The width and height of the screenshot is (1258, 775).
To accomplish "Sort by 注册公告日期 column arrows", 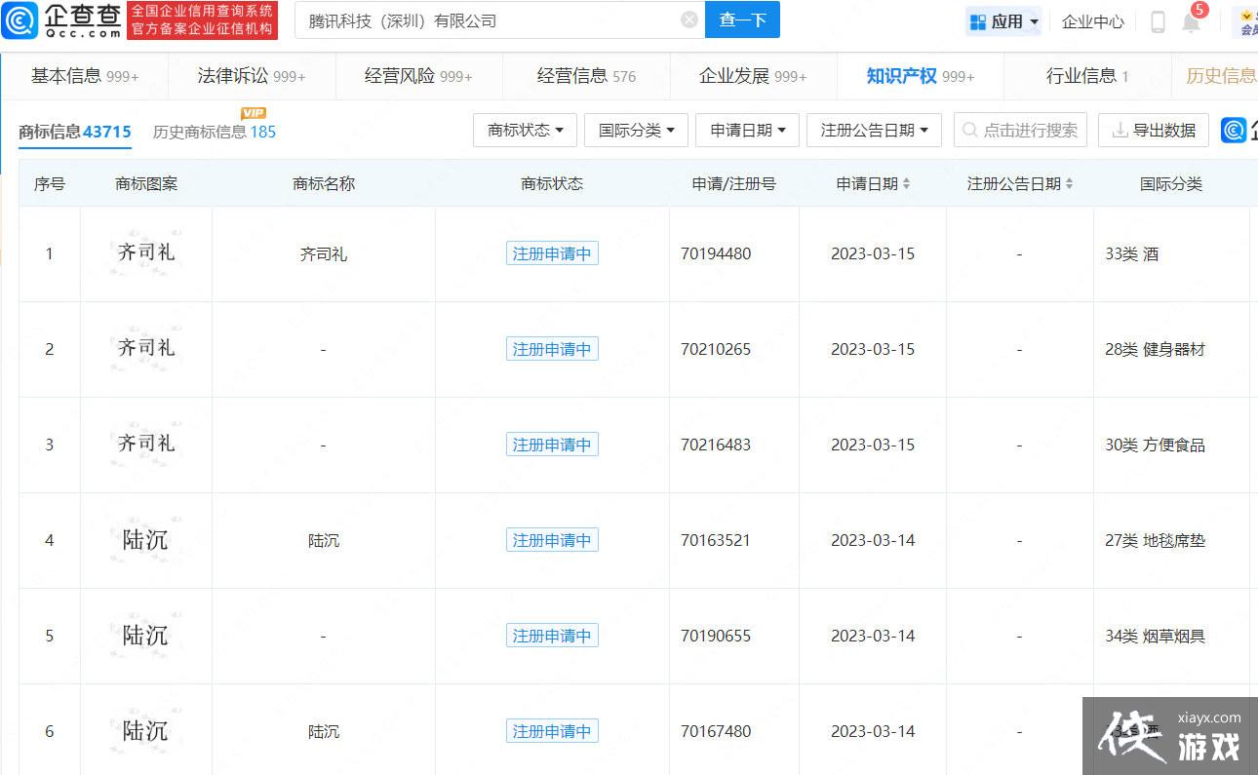I will (x=1069, y=184).
